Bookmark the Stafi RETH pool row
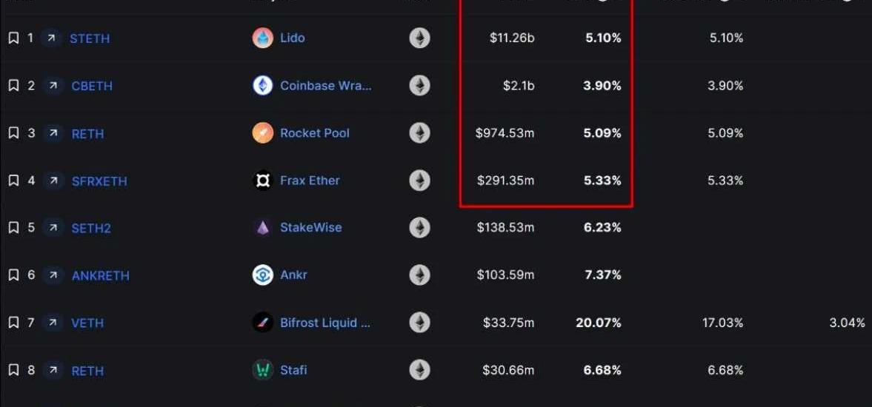The image size is (872, 407). (x=13, y=370)
